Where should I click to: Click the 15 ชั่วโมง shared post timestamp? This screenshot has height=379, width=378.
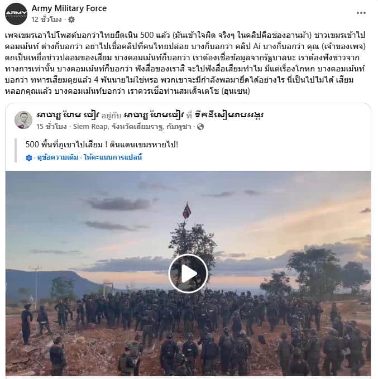coord(51,126)
